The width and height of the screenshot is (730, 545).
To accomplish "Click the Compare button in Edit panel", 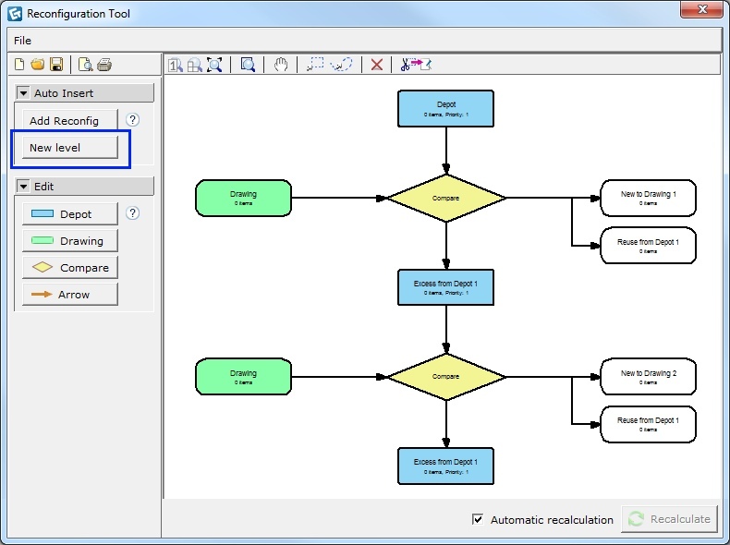I will coord(70,268).
